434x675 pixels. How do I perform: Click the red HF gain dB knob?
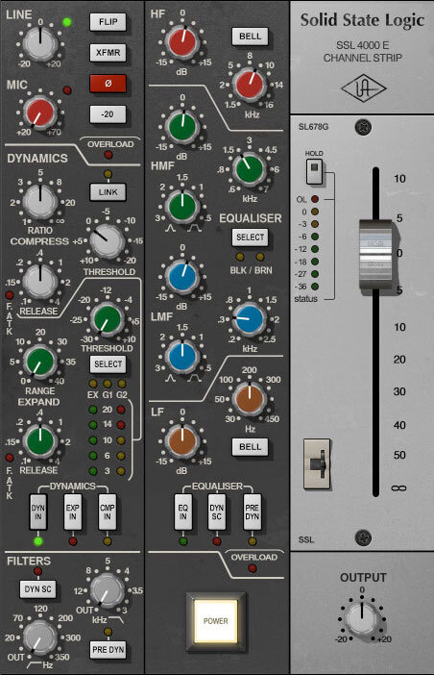click(182, 42)
